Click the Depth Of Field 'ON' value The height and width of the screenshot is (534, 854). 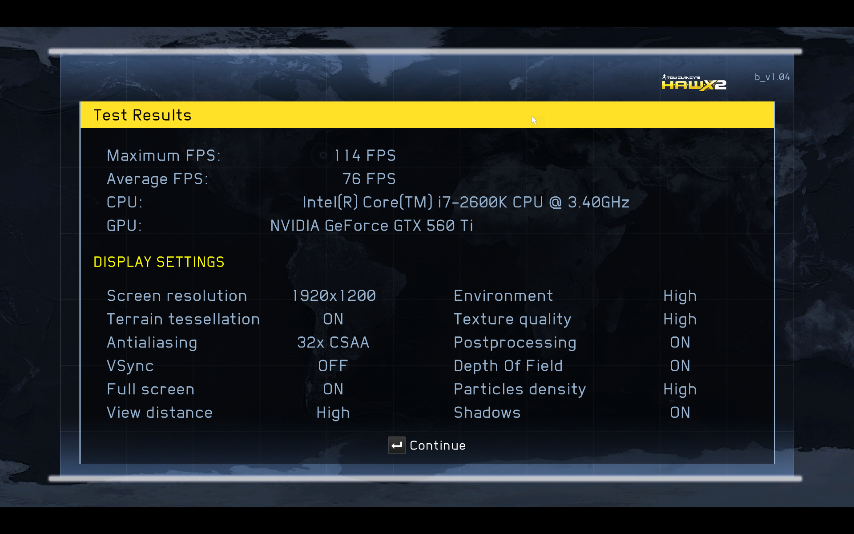(x=680, y=366)
